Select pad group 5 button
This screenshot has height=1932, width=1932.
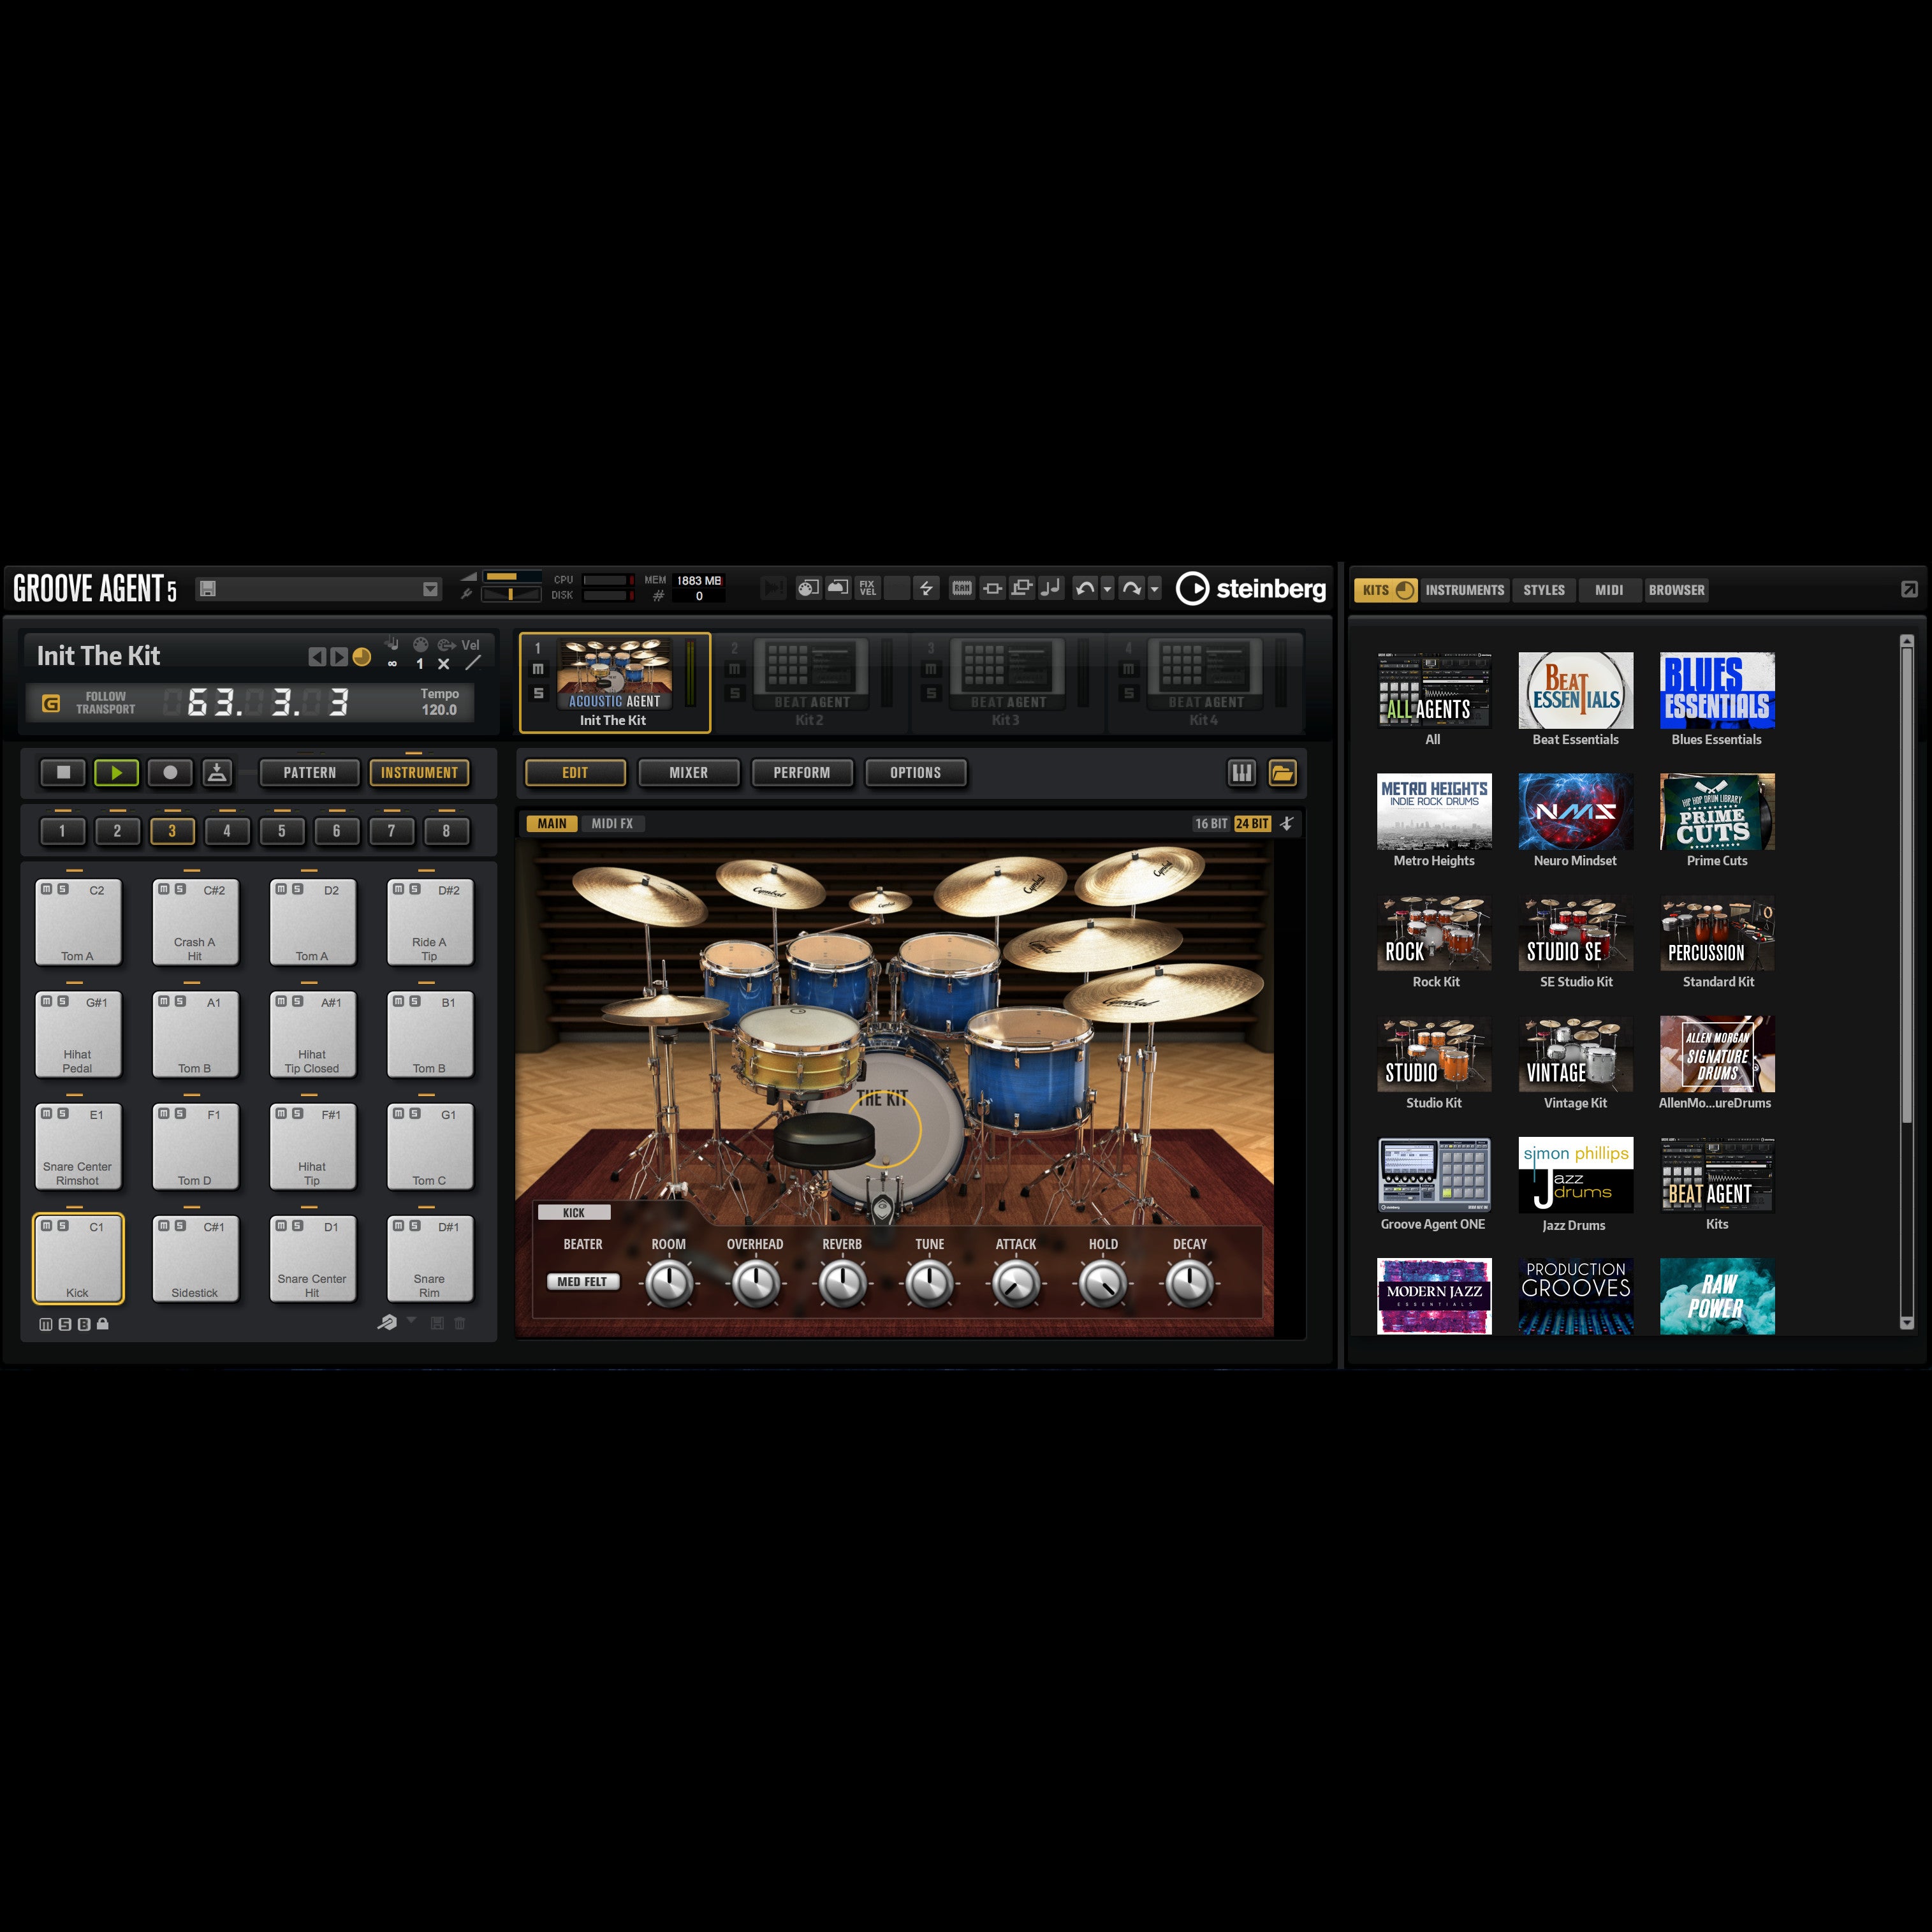pyautogui.click(x=282, y=831)
